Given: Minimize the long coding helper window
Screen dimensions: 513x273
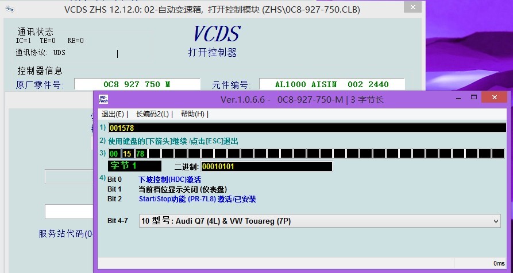Looking at the screenshot, I should coord(459,97).
